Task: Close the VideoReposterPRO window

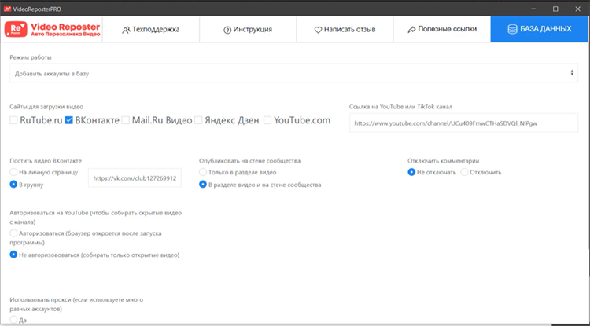Action: tap(577, 9)
